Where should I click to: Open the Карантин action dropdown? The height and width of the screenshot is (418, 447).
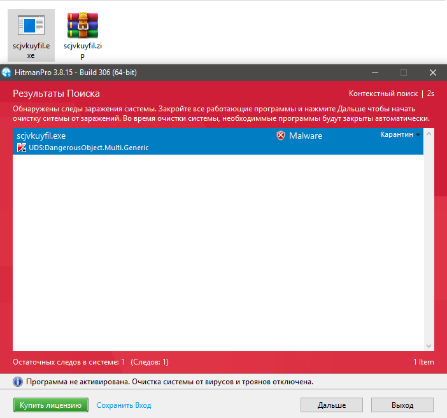click(x=401, y=134)
